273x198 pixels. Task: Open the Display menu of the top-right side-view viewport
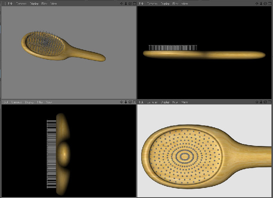point(165,3)
